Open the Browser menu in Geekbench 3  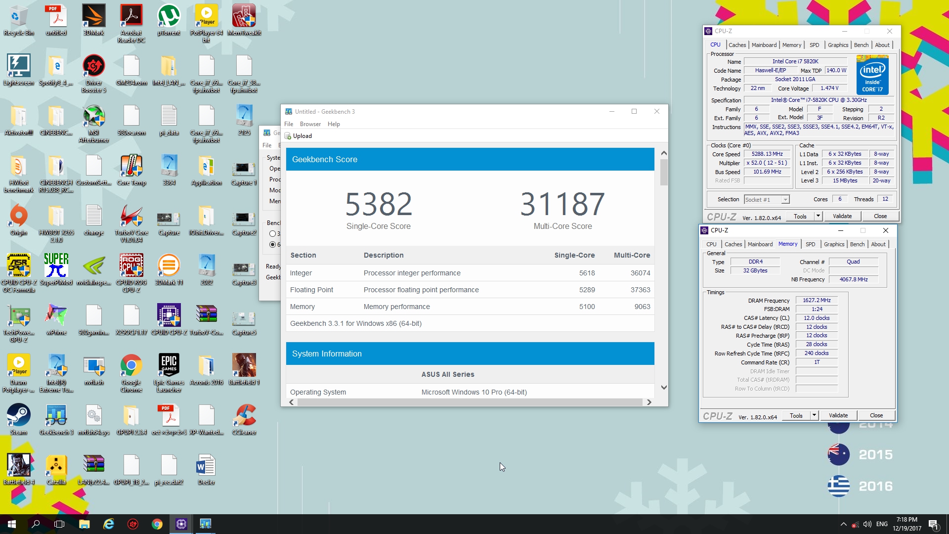pyautogui.click(x=310, y=124)
